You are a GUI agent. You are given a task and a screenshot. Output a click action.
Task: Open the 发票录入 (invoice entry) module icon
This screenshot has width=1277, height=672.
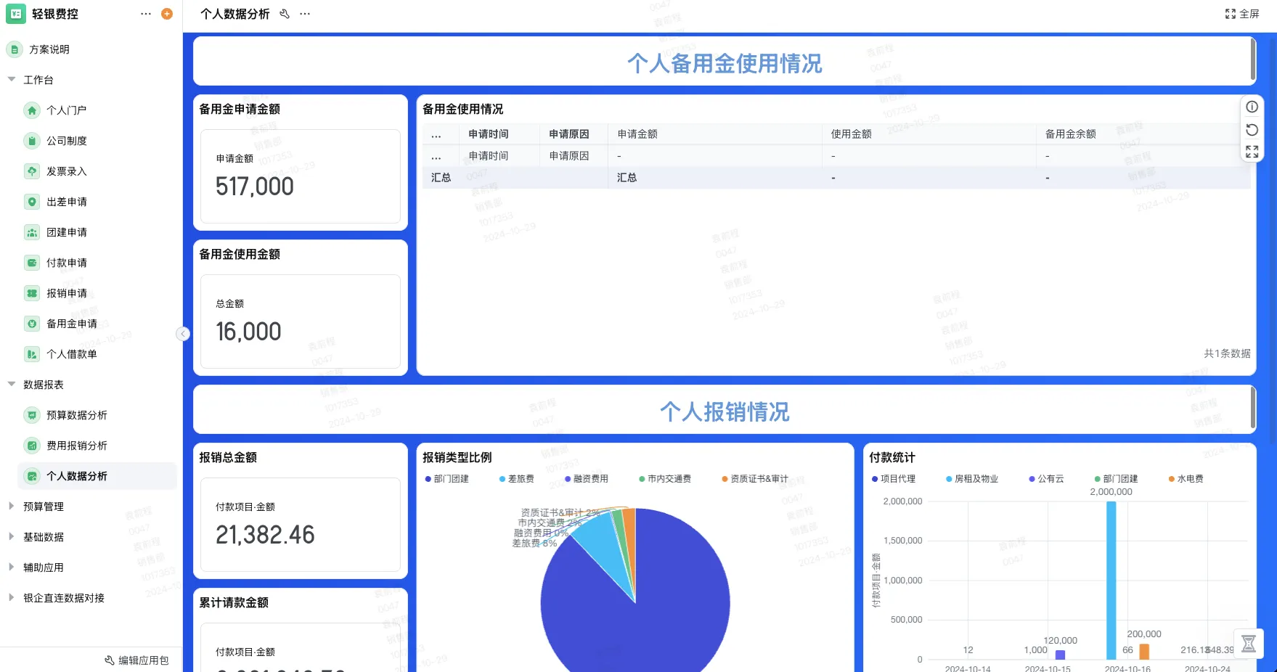coord(32,171)
